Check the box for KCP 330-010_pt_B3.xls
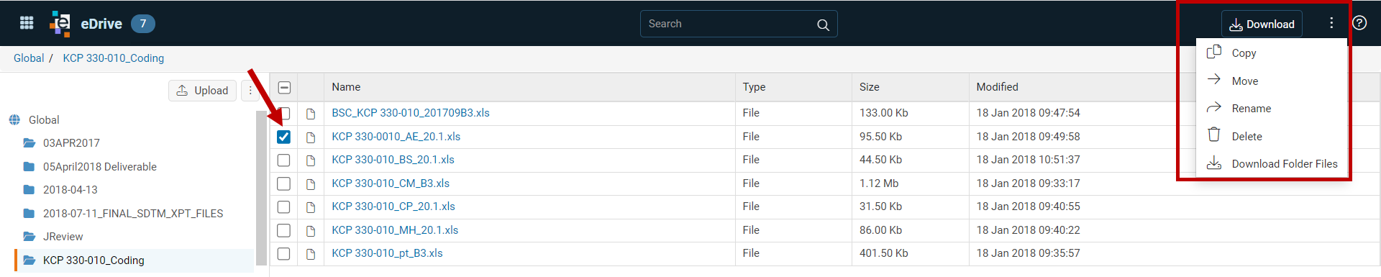 [284, 254]
